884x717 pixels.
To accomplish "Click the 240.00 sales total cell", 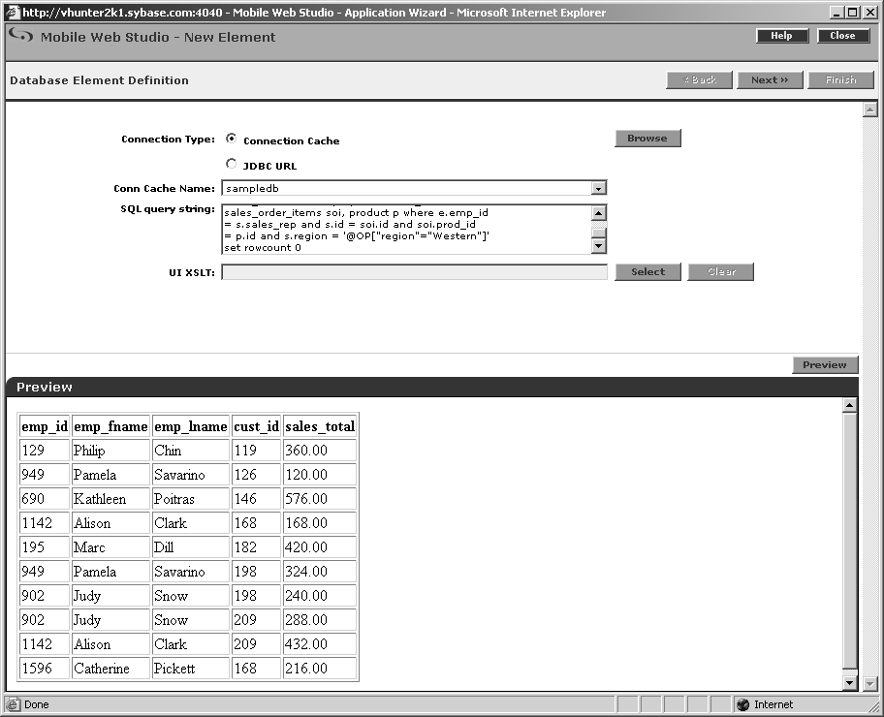I will (320, 596).
